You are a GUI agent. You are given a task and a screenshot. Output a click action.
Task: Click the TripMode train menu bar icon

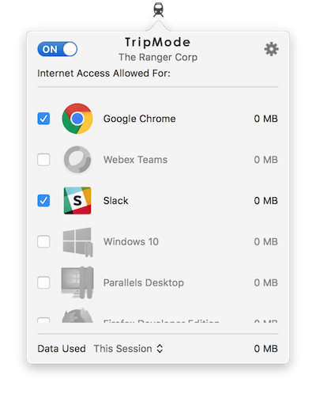click(158, 10)
